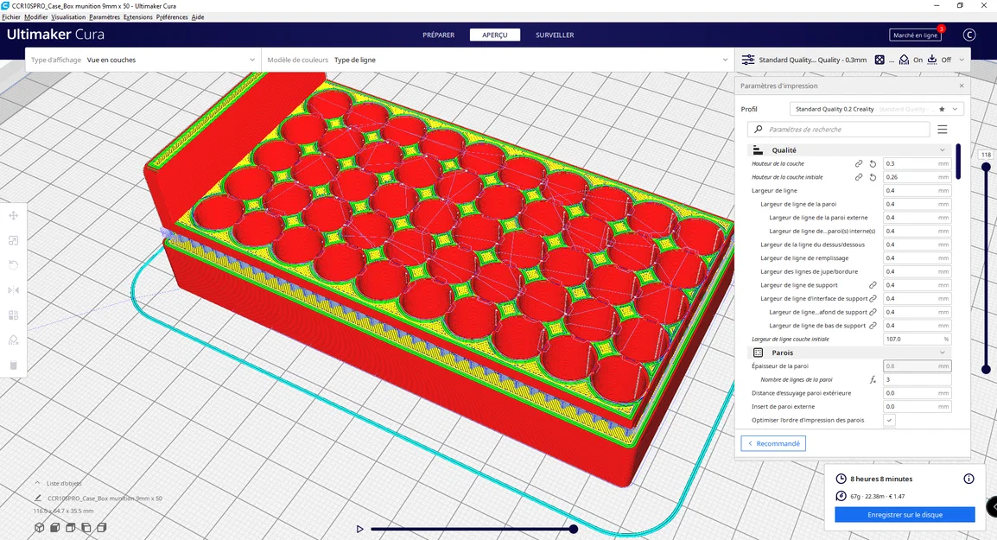
Task: Select the APERÇU stage tab
Action: tap(495, 35)
